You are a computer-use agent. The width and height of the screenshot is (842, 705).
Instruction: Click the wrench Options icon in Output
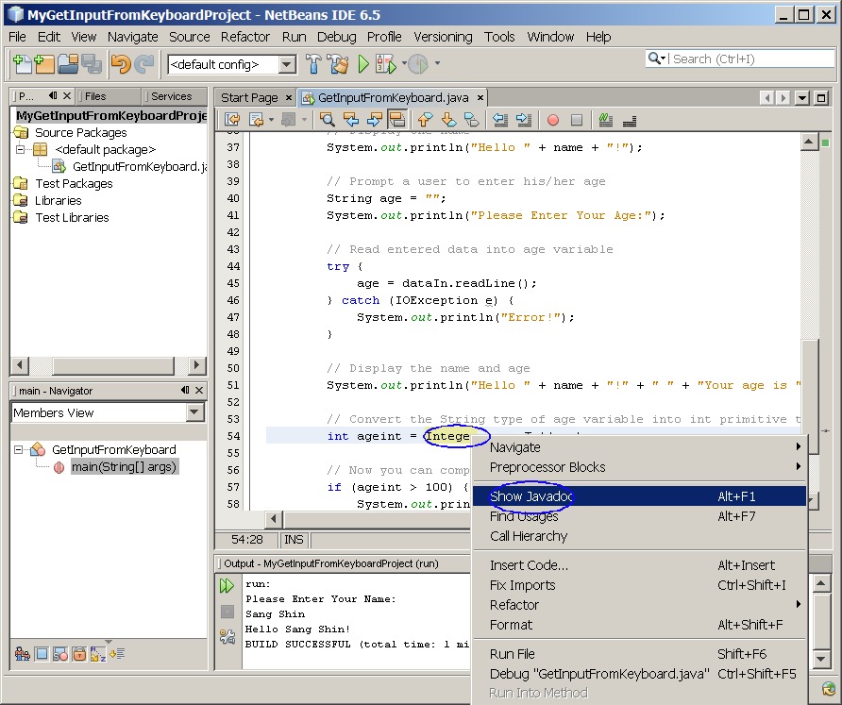click(227, 636)
